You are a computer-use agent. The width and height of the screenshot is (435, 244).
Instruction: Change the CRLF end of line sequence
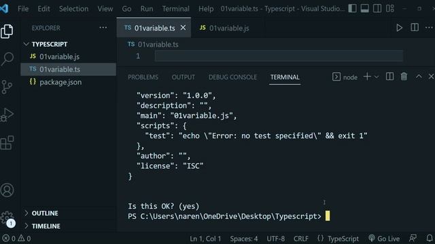pyautogui.click(x=301, y=239)
